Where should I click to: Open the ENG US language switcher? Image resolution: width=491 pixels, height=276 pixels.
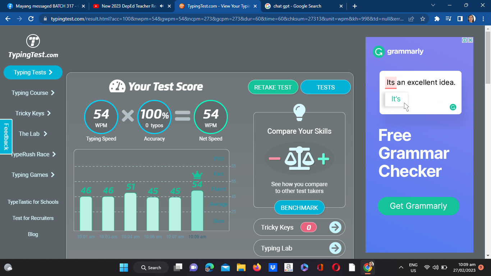point(413,267)
